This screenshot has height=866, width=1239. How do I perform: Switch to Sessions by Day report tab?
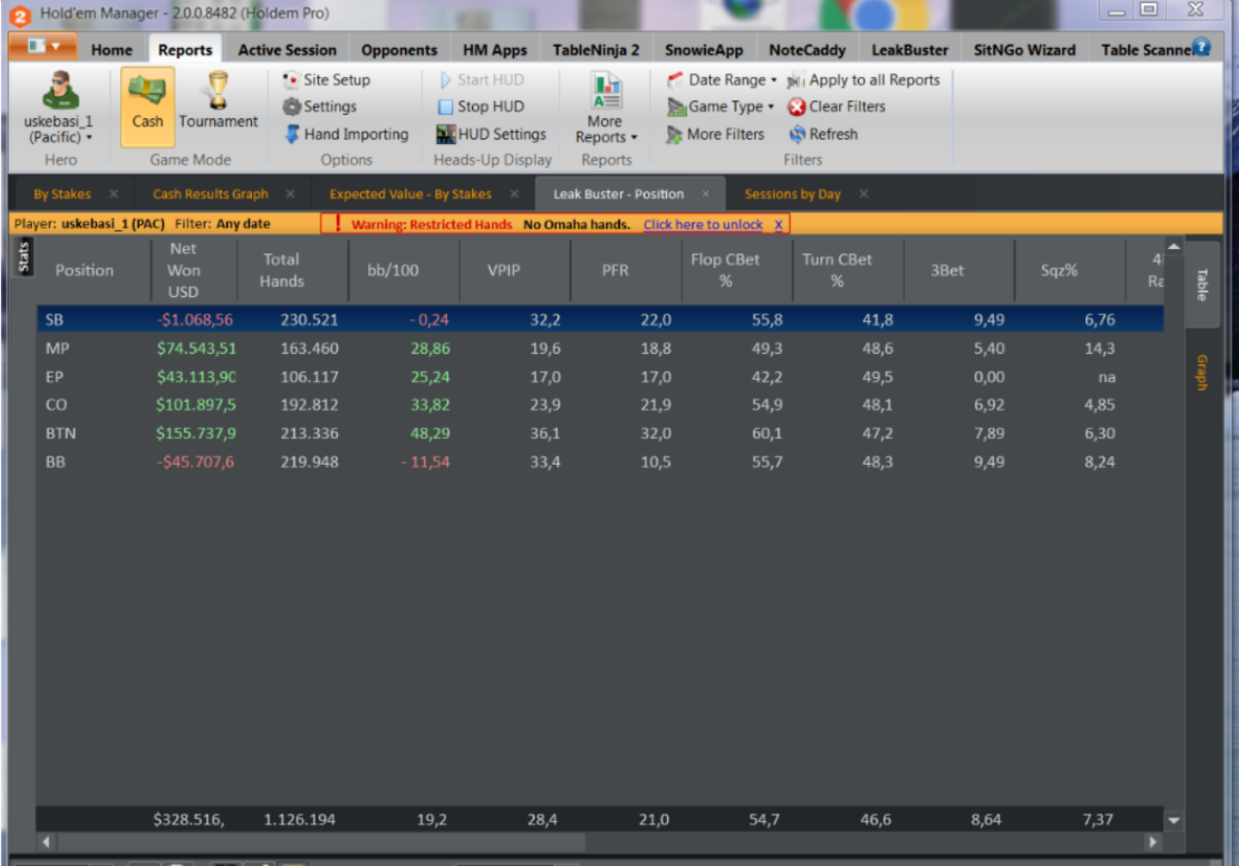pyautogui.click(x=792, y=194)
